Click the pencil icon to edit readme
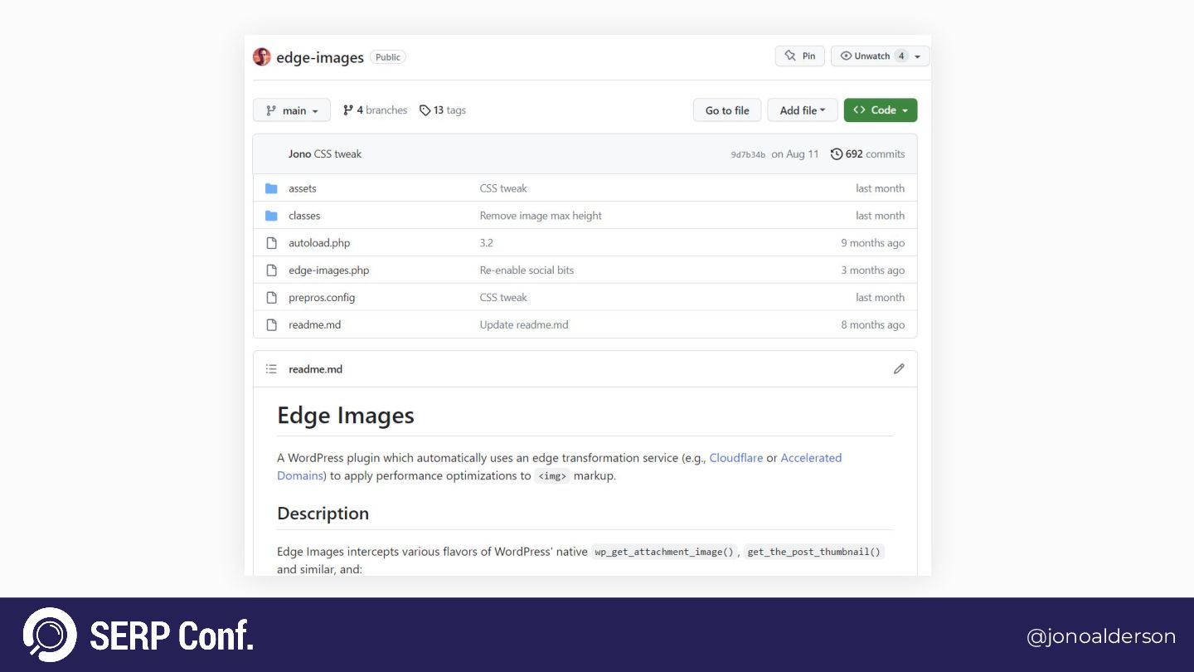 [x=899, y=369]
